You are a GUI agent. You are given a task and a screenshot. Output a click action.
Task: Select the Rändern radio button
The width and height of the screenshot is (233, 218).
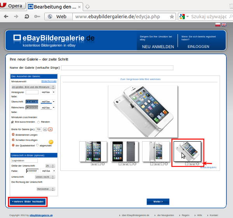click(x=38, y=122)
